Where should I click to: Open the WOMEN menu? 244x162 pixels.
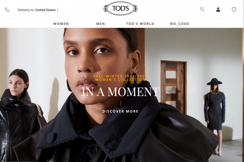[x=61, y=24]
